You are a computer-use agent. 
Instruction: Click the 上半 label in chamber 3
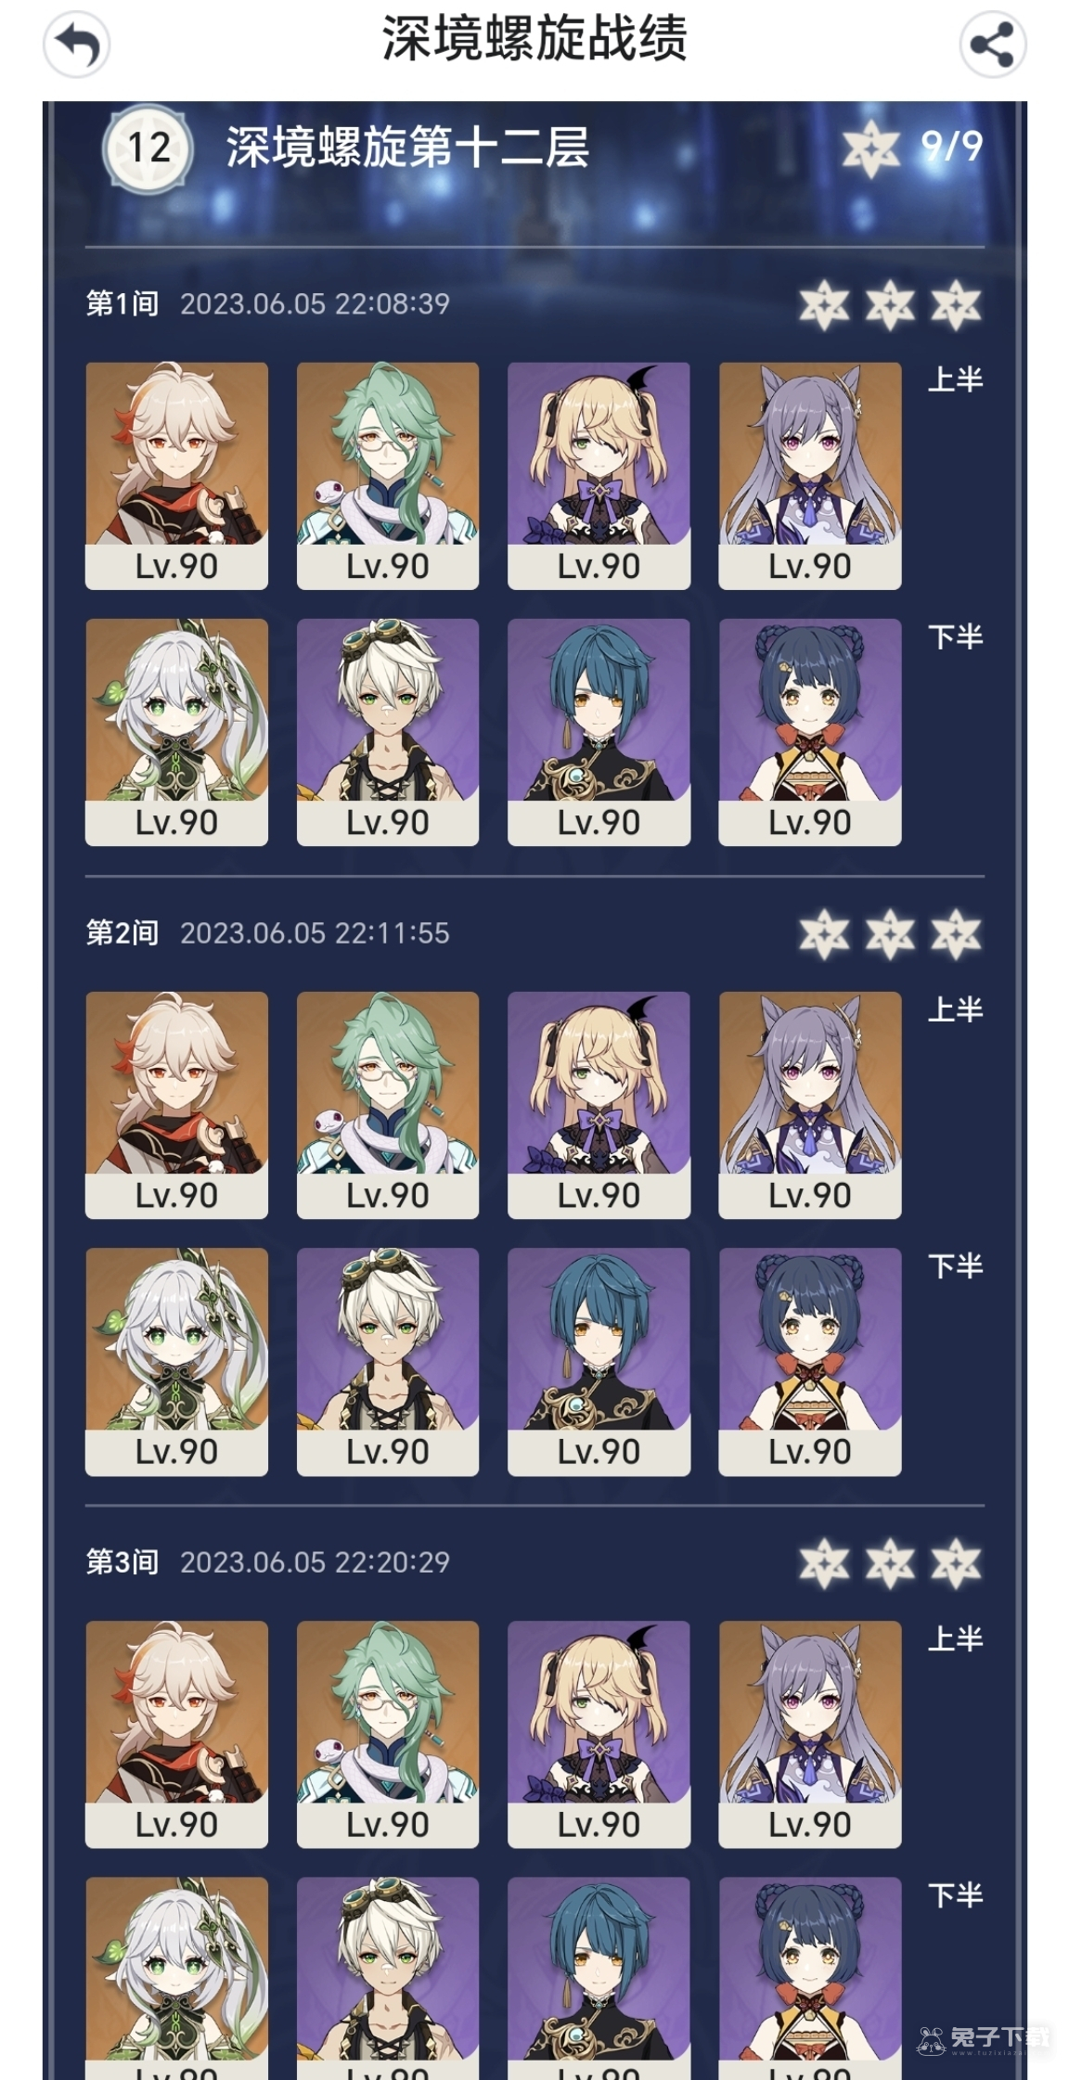click(x=956, y=1638)
